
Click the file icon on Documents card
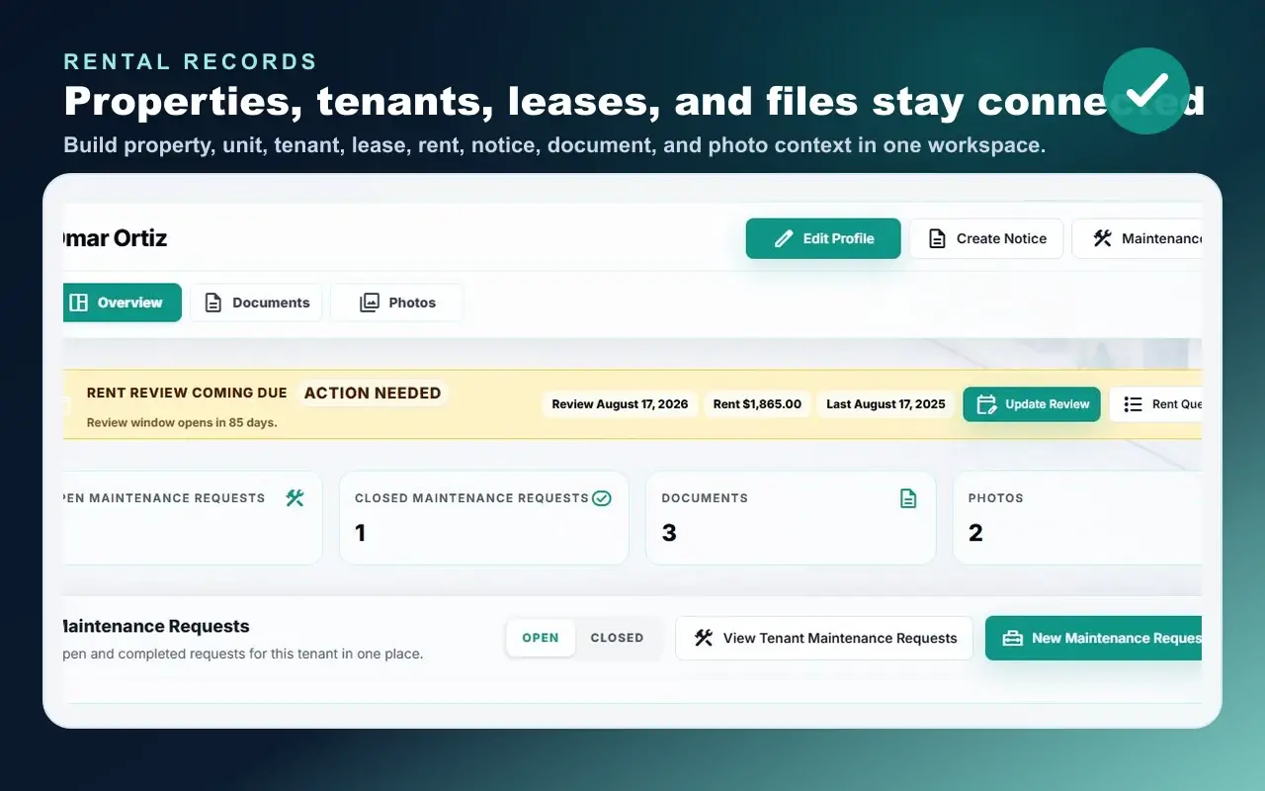pyautogui.click(x=908, y=498)
